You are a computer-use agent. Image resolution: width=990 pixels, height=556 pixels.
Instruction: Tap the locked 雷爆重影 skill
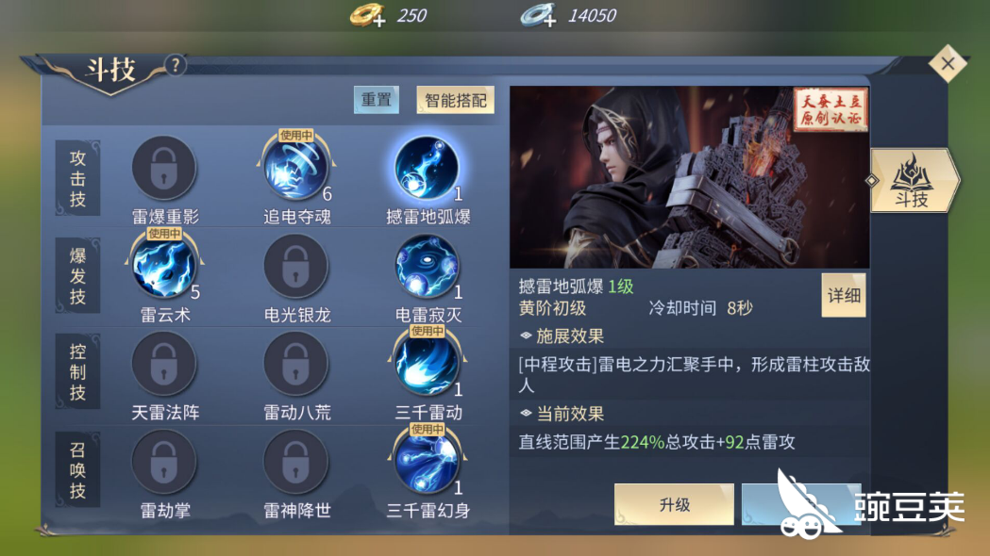(163, 169)
